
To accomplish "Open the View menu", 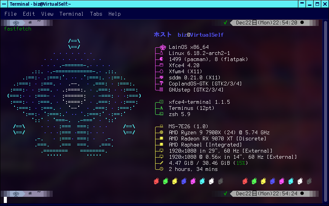I will (47, 14).
